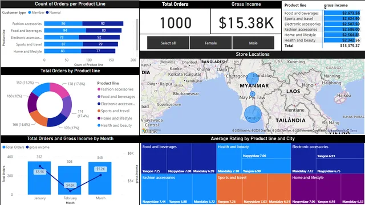Screen dimensions: 365x205
Task: Click Food and beverages table row $2,673.56
Action: [x=322, y=13]
